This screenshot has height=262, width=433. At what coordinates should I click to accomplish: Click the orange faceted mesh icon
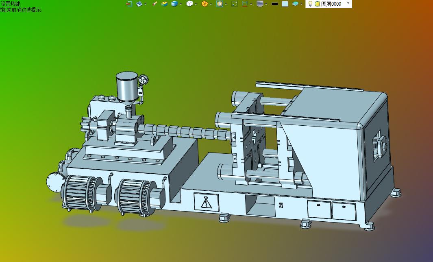tap(205, 4)
